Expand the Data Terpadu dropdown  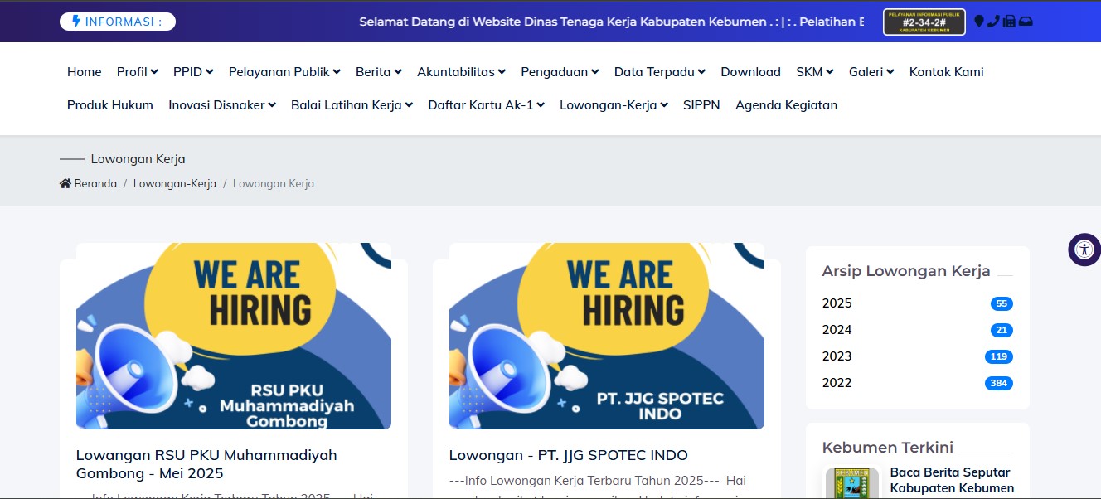click(x=660, y=72)
